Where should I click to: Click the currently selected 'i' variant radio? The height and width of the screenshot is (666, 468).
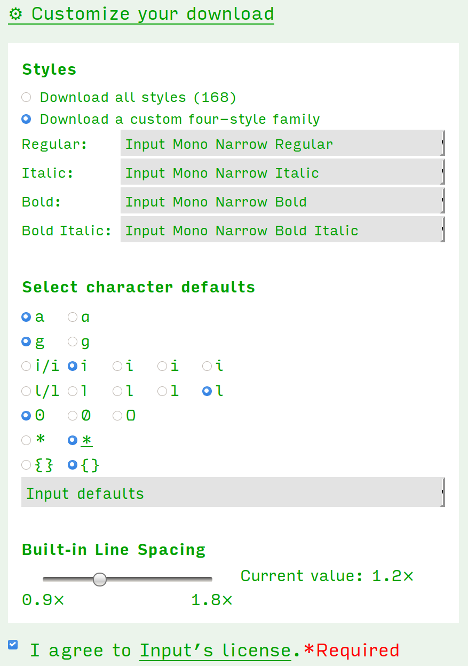[x=73, y=366]
